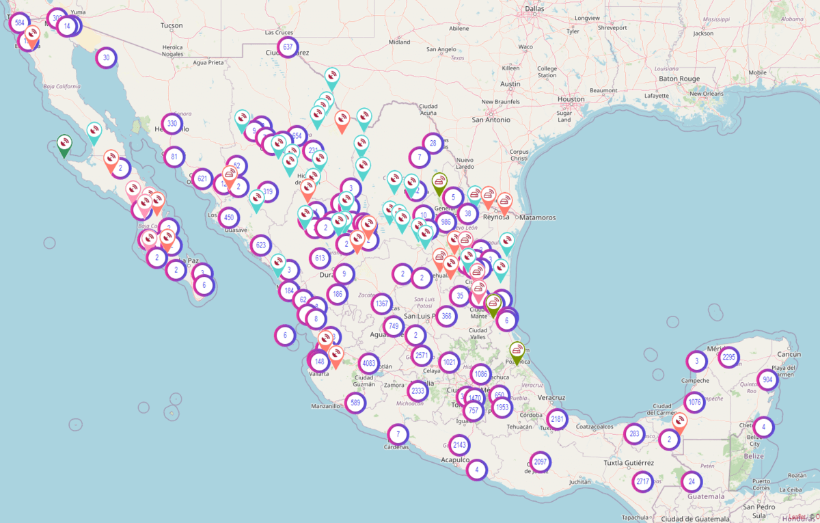Open the 2333 cluster in Michoacán
Image resolution: width=820 pixels, height=523 pixels.
pos(418,391)
